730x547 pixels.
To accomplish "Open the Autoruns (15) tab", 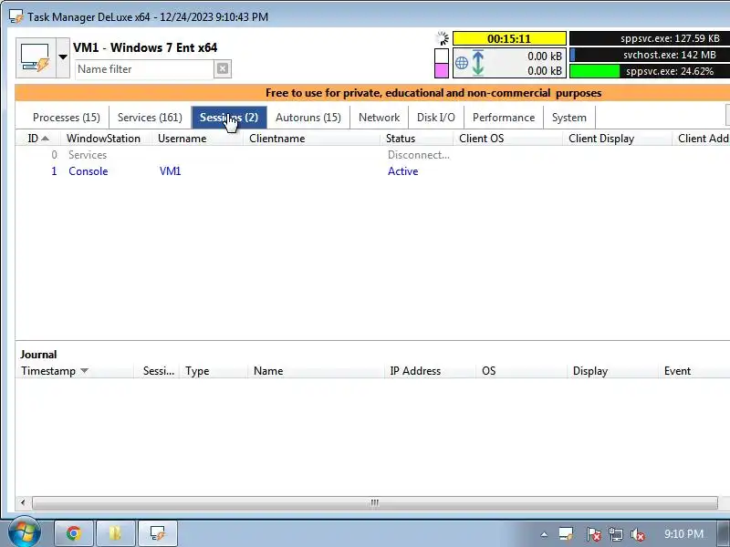I will pos(308,118).
